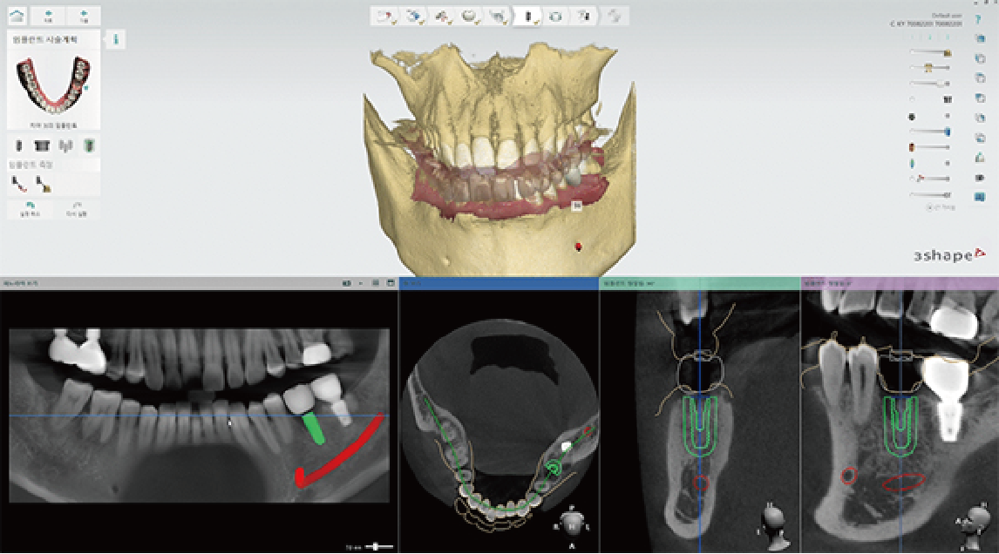Click the bottom blue layout icon in right column
This screenshot has width=999, height=554.
(x=980, y=198)
